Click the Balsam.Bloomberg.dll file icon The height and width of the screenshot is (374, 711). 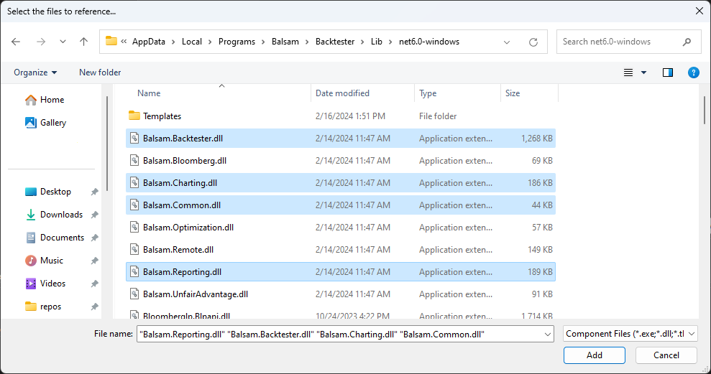134,160
